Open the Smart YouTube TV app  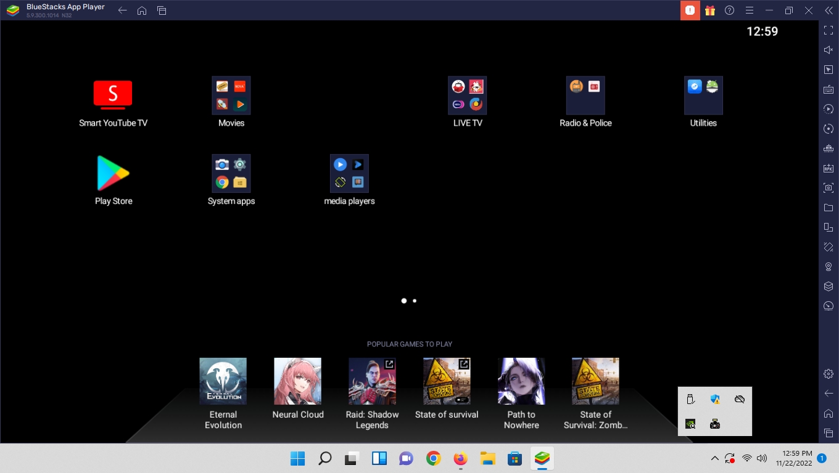pos(113,95)
